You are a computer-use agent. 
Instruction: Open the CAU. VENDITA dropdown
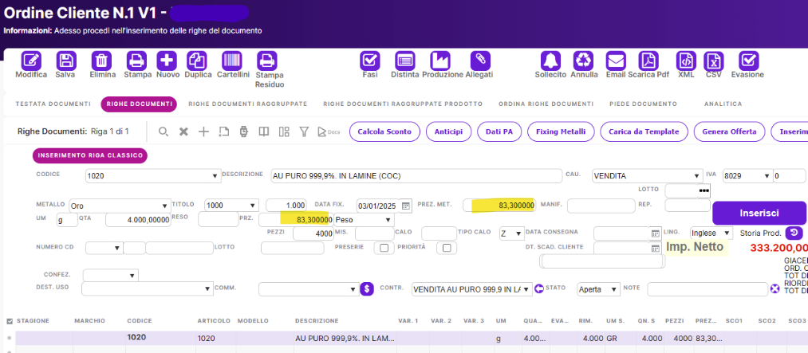coord(646,176)
